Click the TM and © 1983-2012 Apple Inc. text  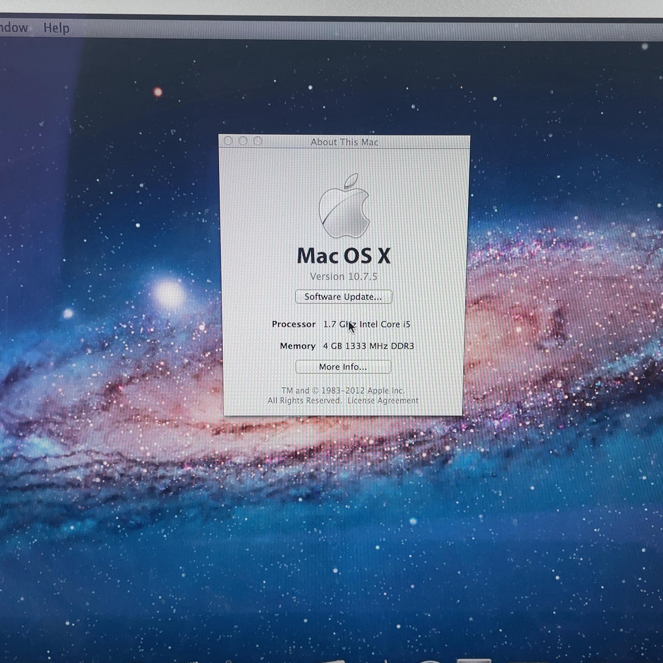343,391
